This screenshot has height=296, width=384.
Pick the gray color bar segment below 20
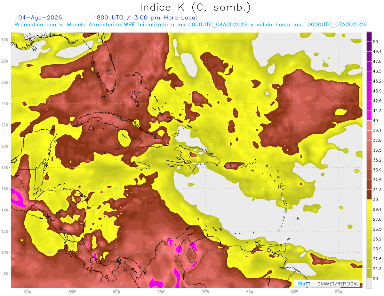[369, 284]
